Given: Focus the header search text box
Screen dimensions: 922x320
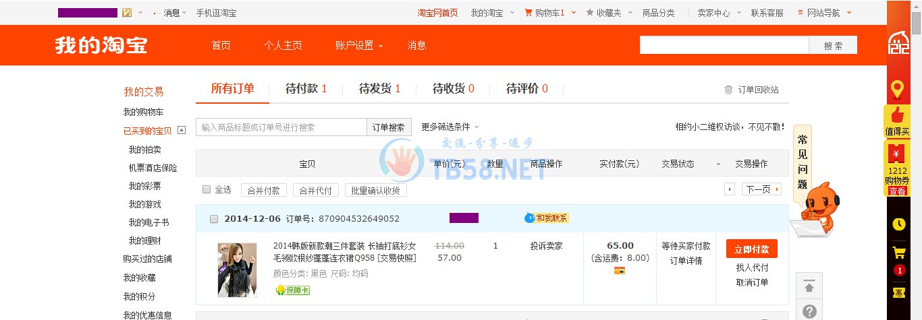Looking at the screenshot, I should (724, 45).
